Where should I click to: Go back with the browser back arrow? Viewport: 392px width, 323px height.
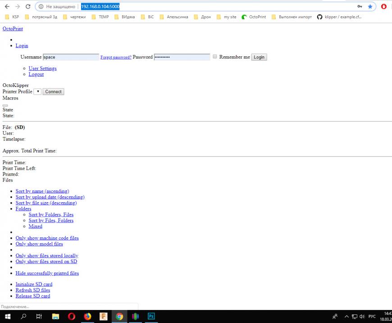[x=7, y=6]
